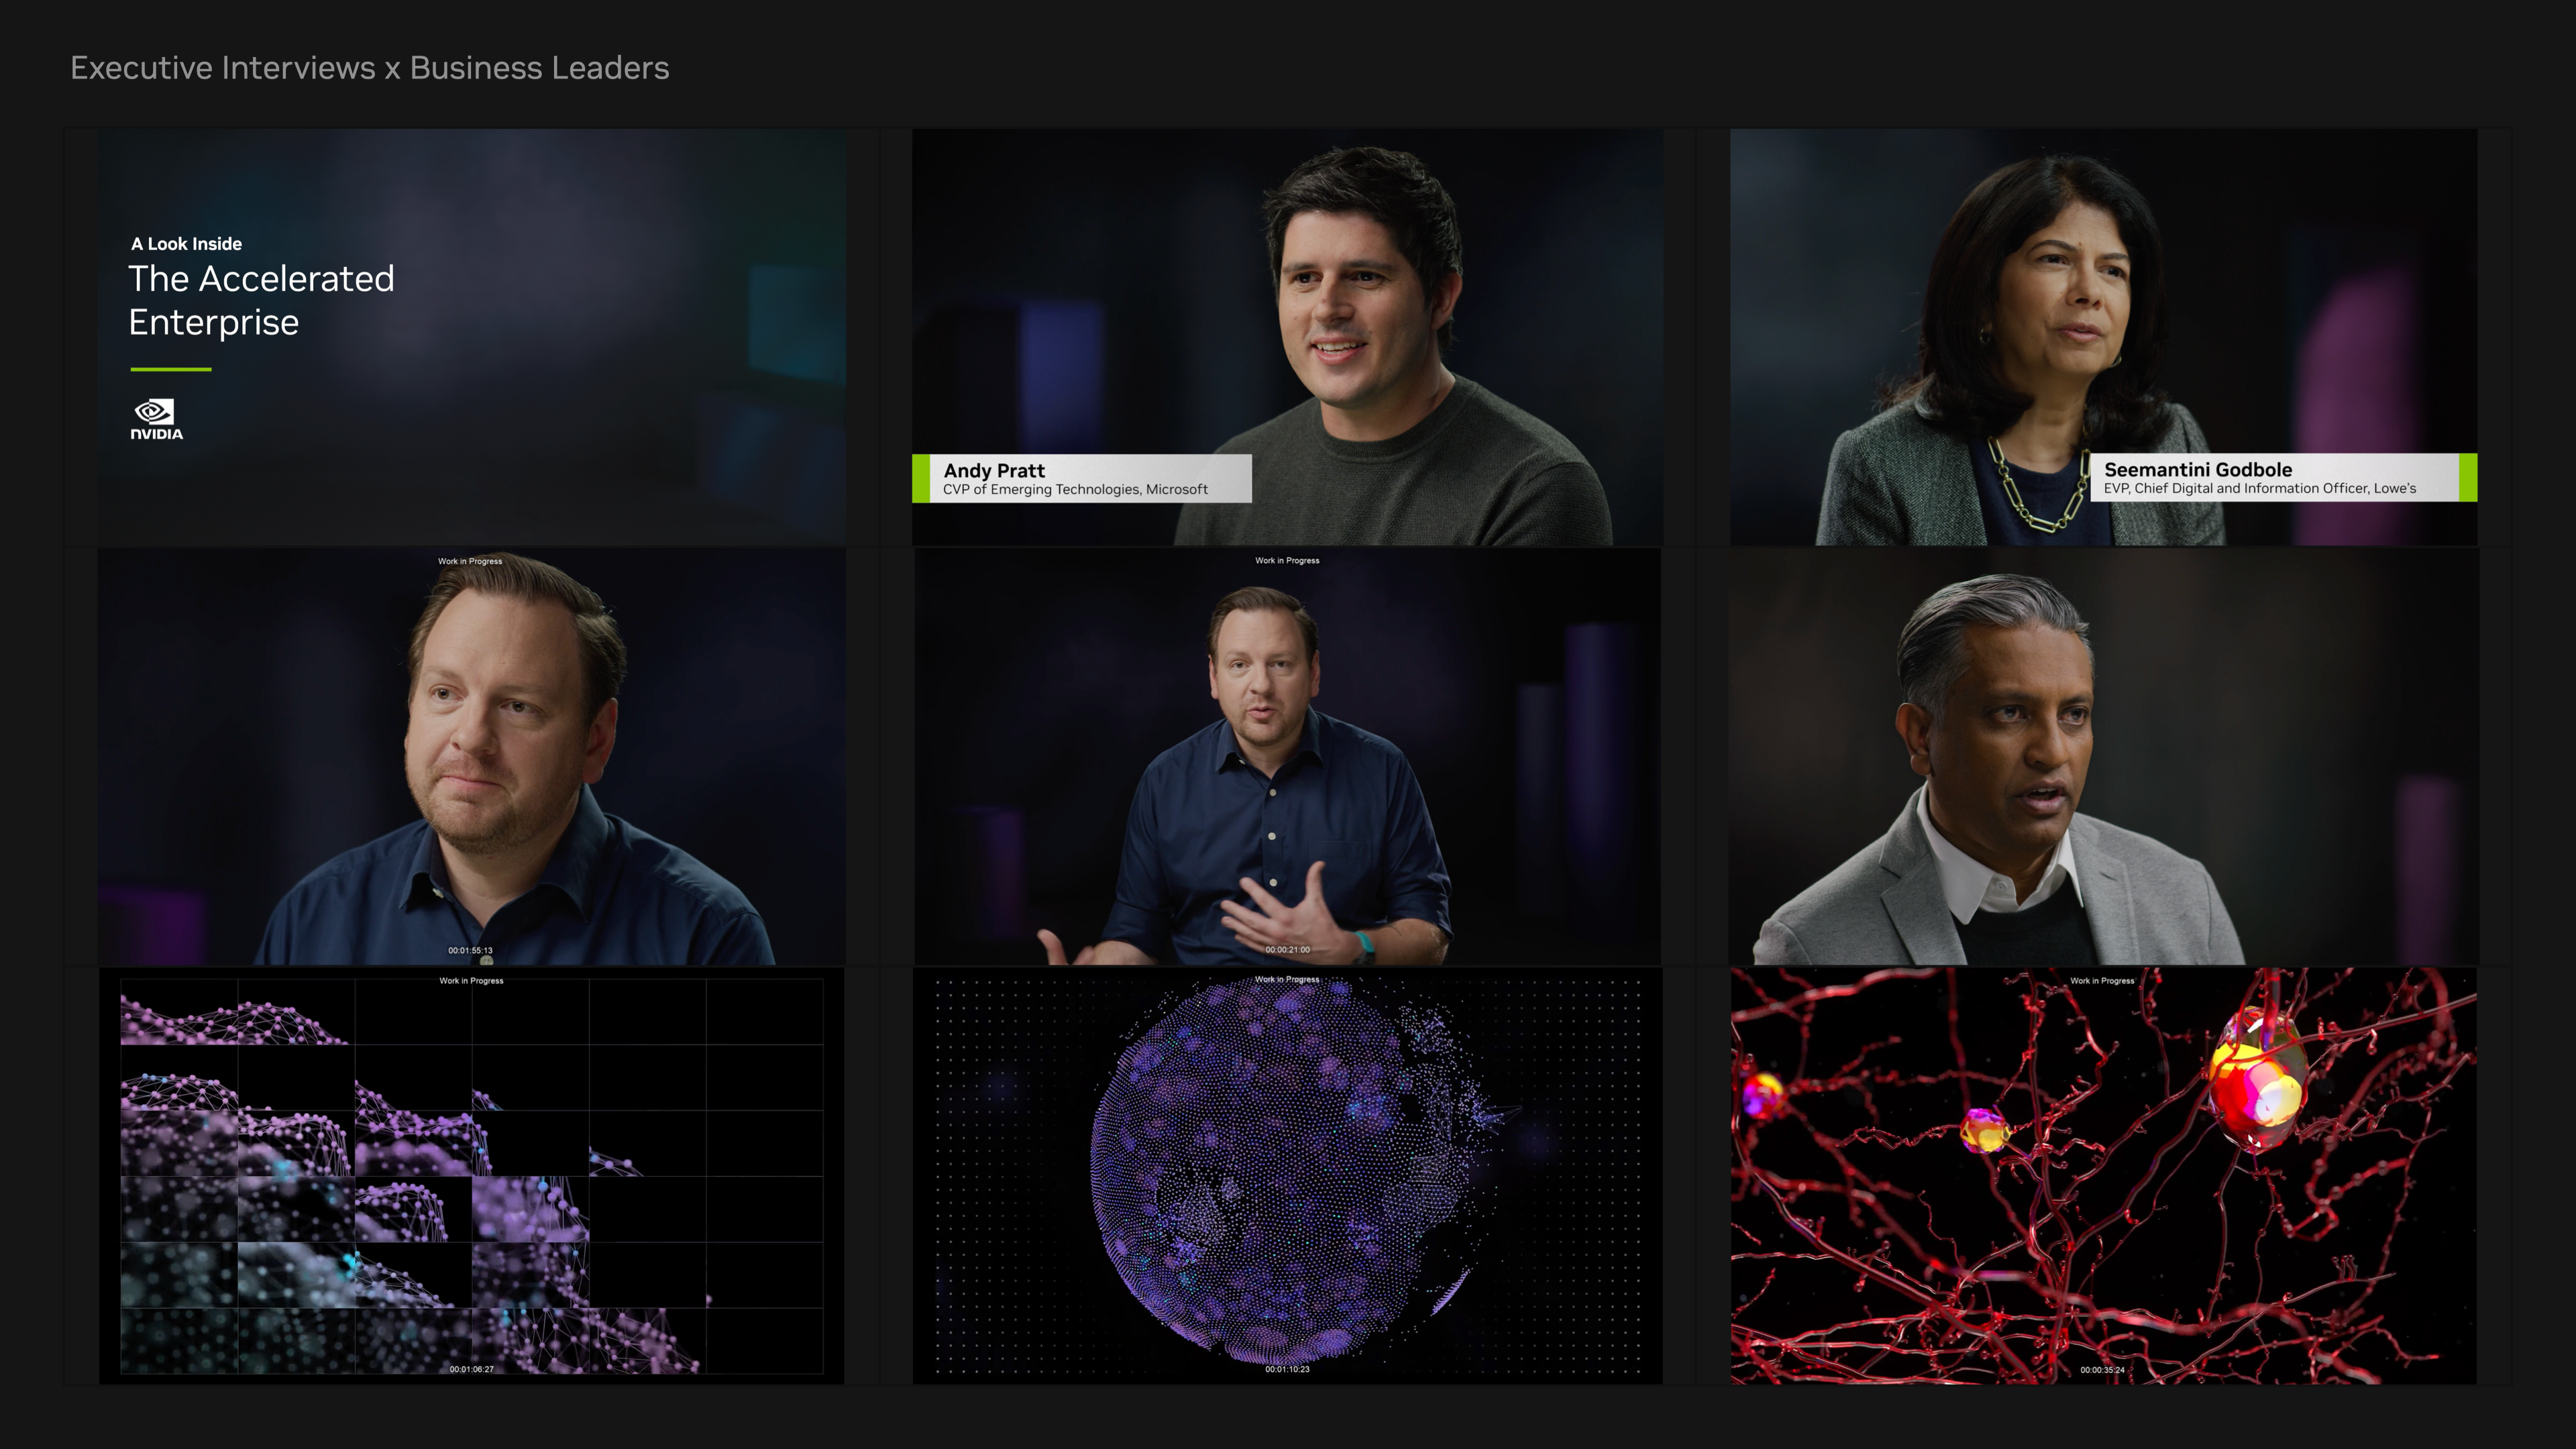The height and width of the screenshot is (1449, 2576).
Task: Click the Executive Interviews x Business Leaders heading
Action: [370, 68]
